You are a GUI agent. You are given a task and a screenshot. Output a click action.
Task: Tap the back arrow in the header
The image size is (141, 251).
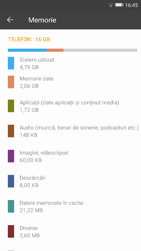[x=10, y=20]
